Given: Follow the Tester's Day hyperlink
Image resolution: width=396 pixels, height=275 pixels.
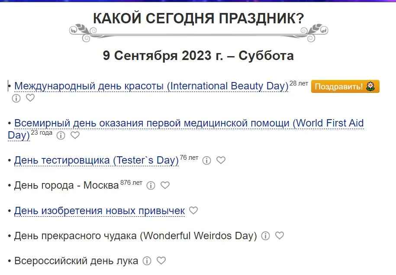Looking at the screenshot, I should (x=96, y=160).
